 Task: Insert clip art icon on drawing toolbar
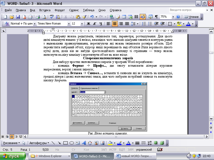pos(96,143)
